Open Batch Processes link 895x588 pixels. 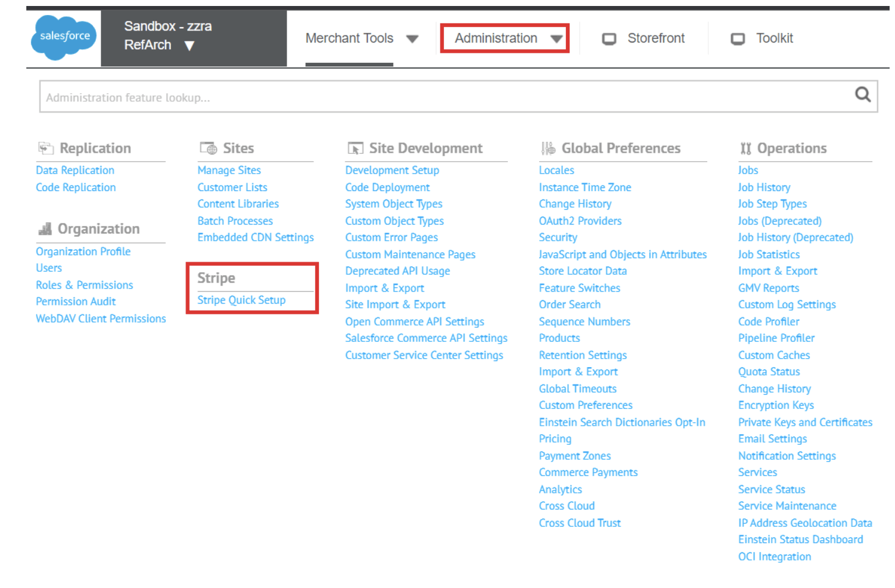[x=235, y=221]
